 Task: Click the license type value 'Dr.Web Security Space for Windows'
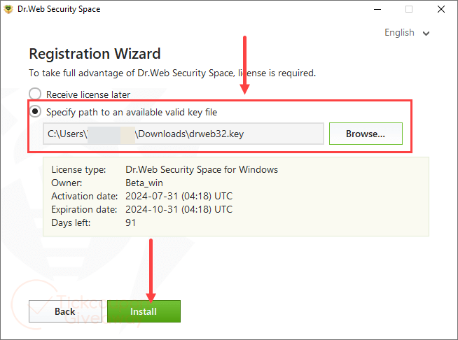pyautogui.click(x=202, y=169)
